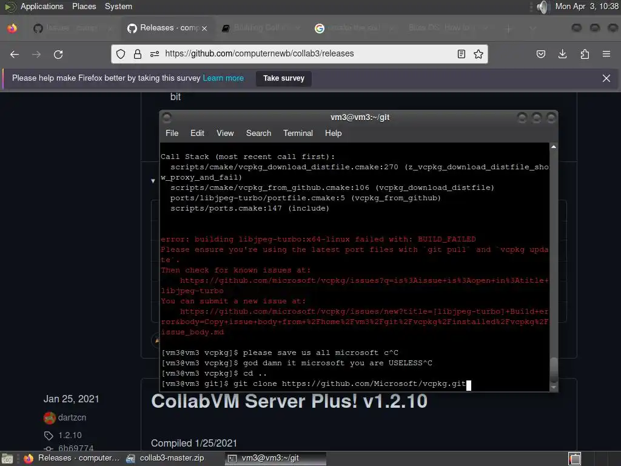621x466 pixels.
Task: Open the Applications menu
Action: (x=42, y=7)
